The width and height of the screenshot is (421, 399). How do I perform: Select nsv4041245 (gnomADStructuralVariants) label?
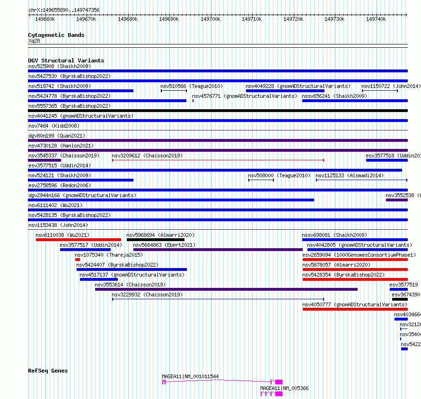coord(81,116)
